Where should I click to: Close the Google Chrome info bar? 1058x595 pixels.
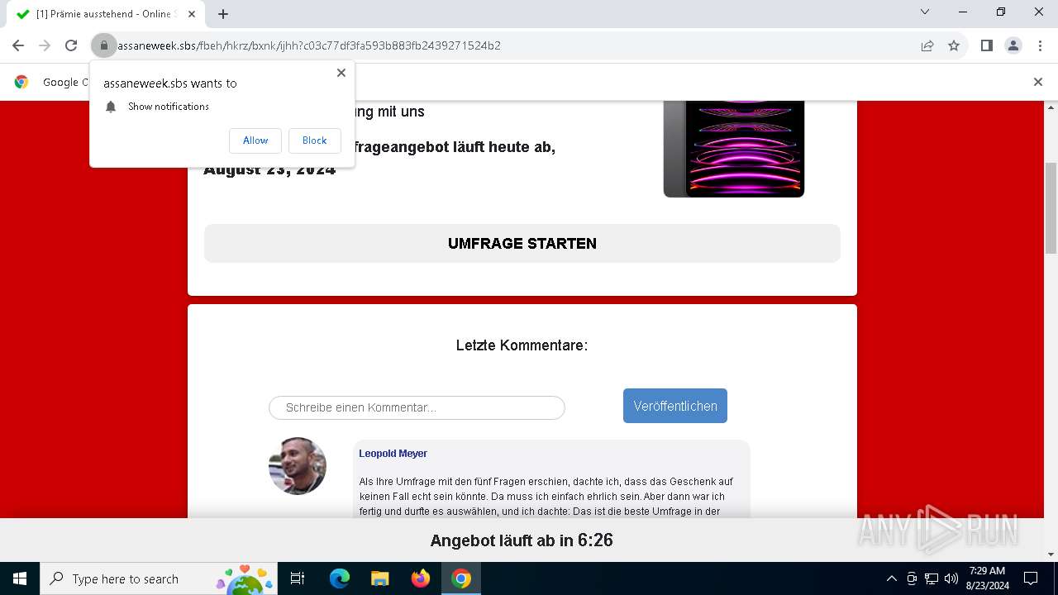pos(1038,82)
